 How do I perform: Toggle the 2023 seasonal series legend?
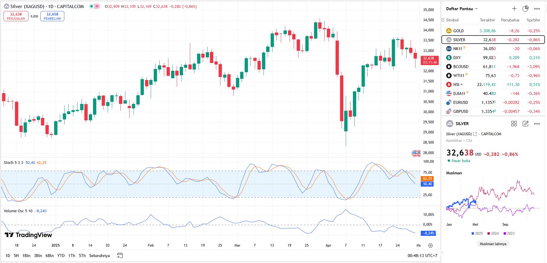509,233
